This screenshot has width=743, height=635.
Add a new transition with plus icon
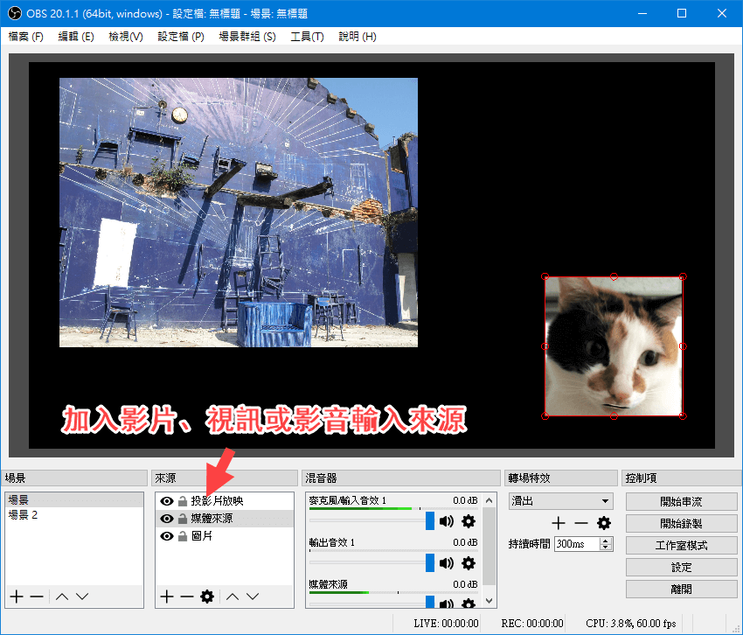point(559,523)
